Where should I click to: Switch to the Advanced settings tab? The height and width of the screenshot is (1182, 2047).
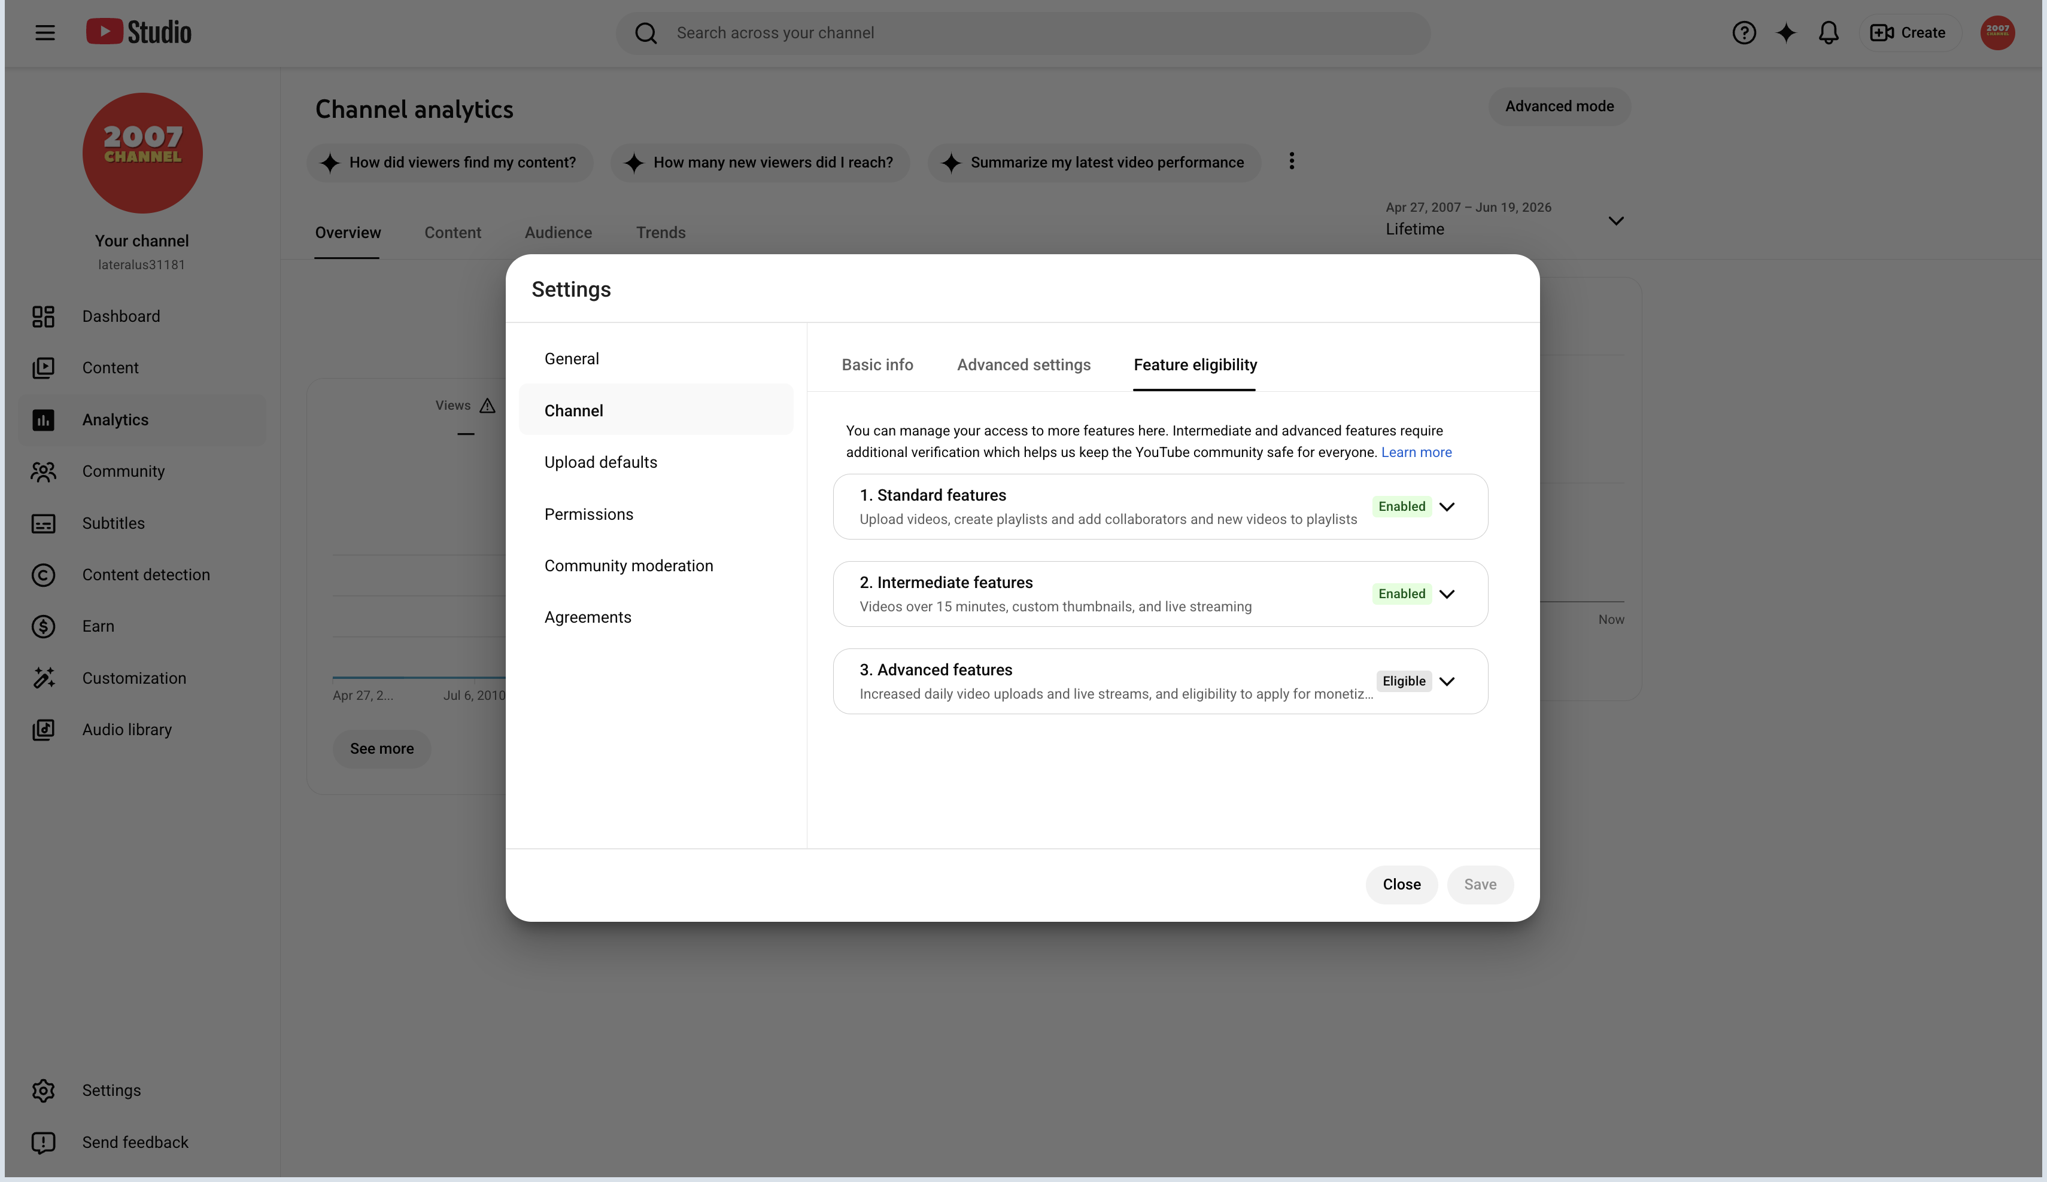tap(1024, 365)
